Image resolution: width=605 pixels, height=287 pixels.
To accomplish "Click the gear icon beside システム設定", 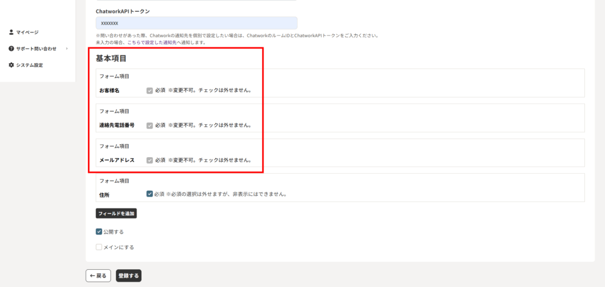I will (11, 65).
